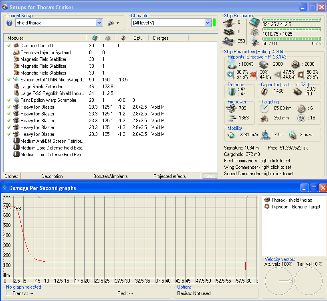Open the Drones tab
Screen dimensions: 327x301
pyautogui.click(x=11, y=176)
